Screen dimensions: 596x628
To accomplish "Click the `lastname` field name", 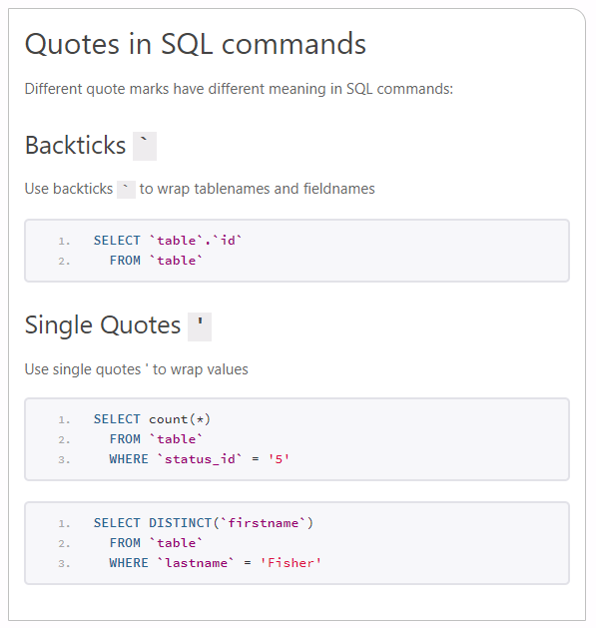I will pos(196,563).
